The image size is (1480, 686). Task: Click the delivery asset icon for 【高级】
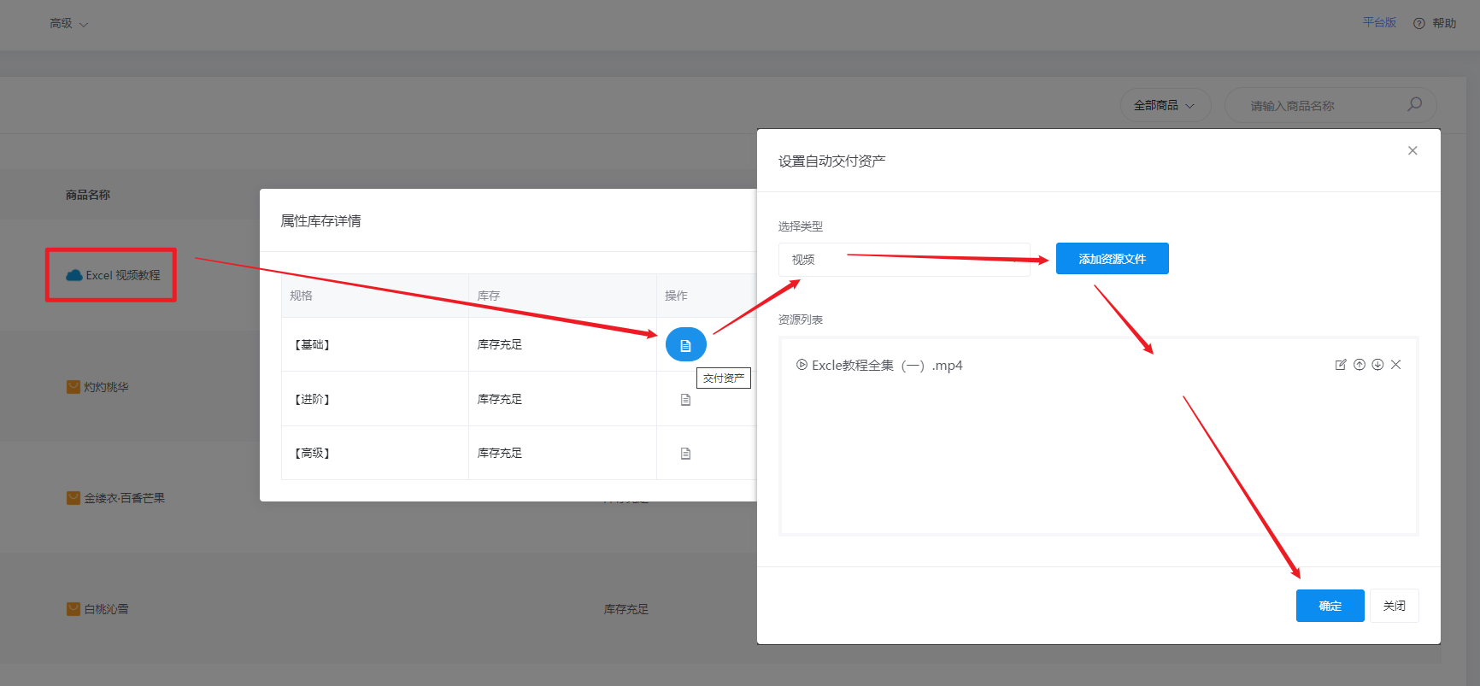pos(685,454)
